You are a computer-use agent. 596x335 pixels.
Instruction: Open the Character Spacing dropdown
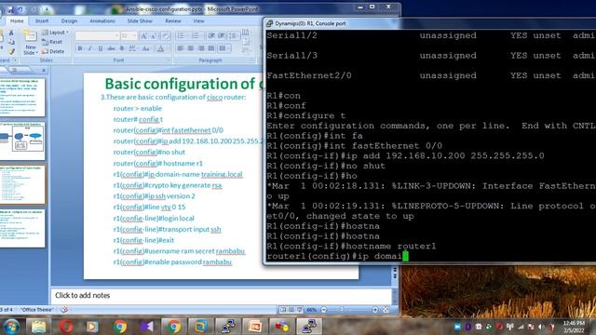(x=132, y=48)
